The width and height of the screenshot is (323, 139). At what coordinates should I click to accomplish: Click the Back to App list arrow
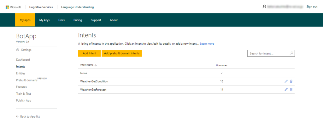click(x=18, y=116)
